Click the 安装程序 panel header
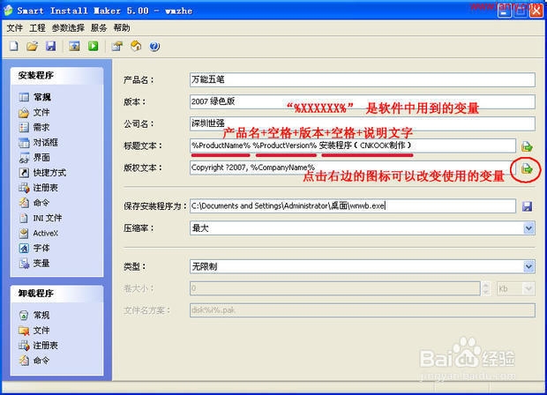The width and height of the screenshot is (547, 395). point(56,75)
